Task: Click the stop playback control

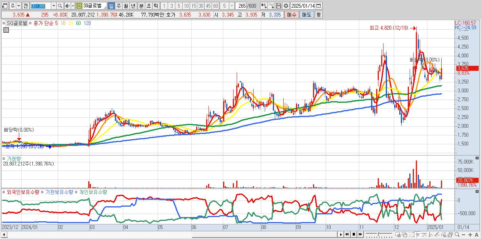Action: 354,234
